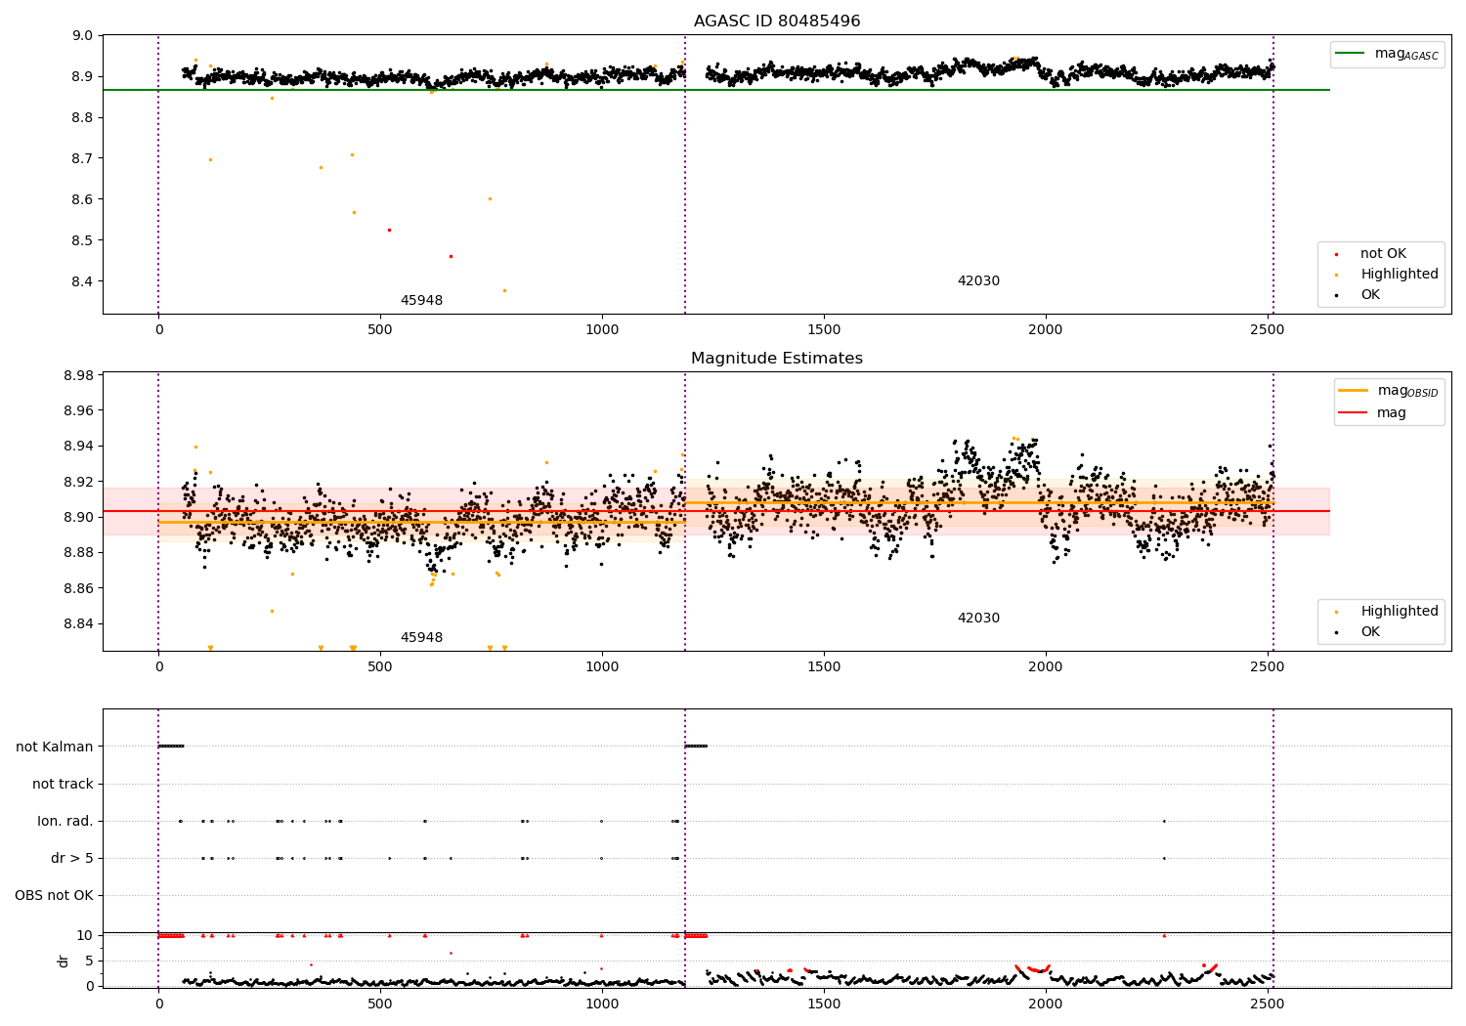1466x1026 pixels.
Task: Click the '8.84' y tick in Magnitude Estimates
Action: point(78,623)
